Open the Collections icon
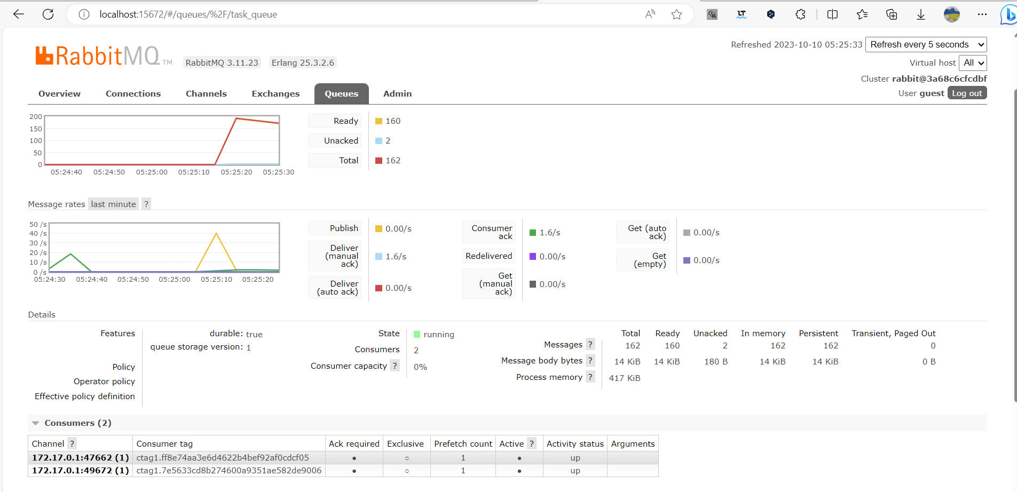 click(892, 14)
